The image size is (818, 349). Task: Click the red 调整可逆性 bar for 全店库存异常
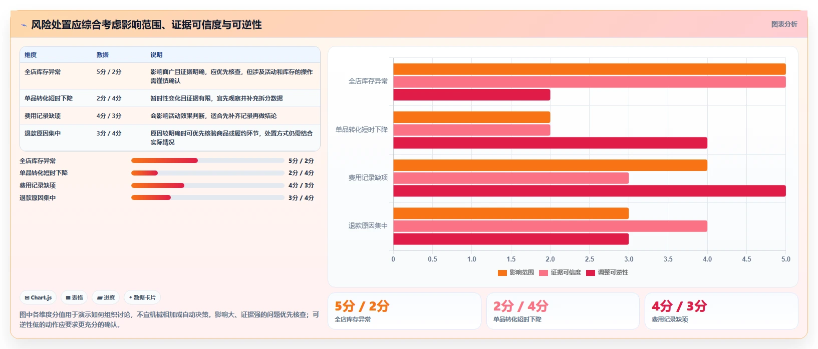pos(472,94)
